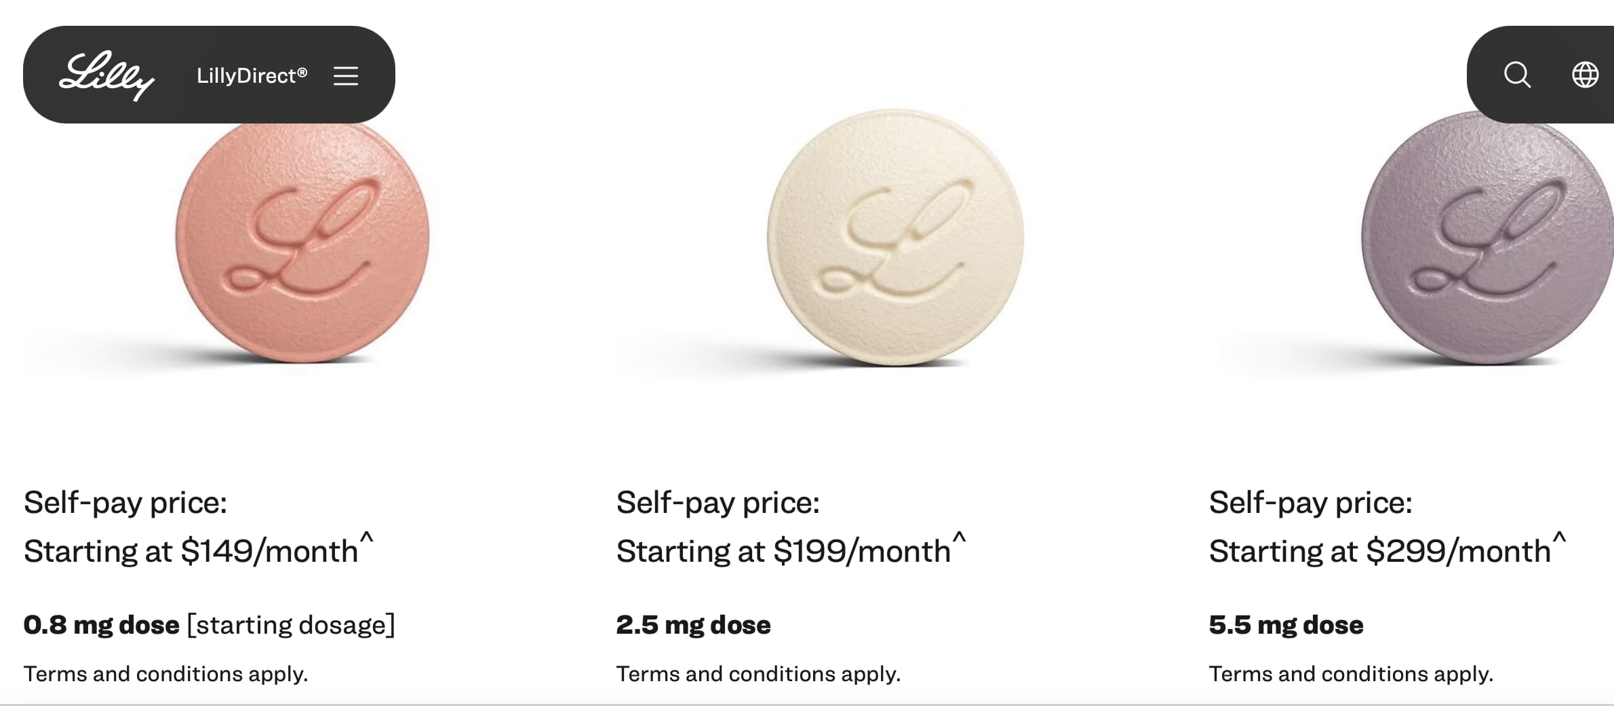This screenshot has width=1614, height=707.
Task: Click terms and conditions under 5.5 mg dose
Action: pos(1351,674)
